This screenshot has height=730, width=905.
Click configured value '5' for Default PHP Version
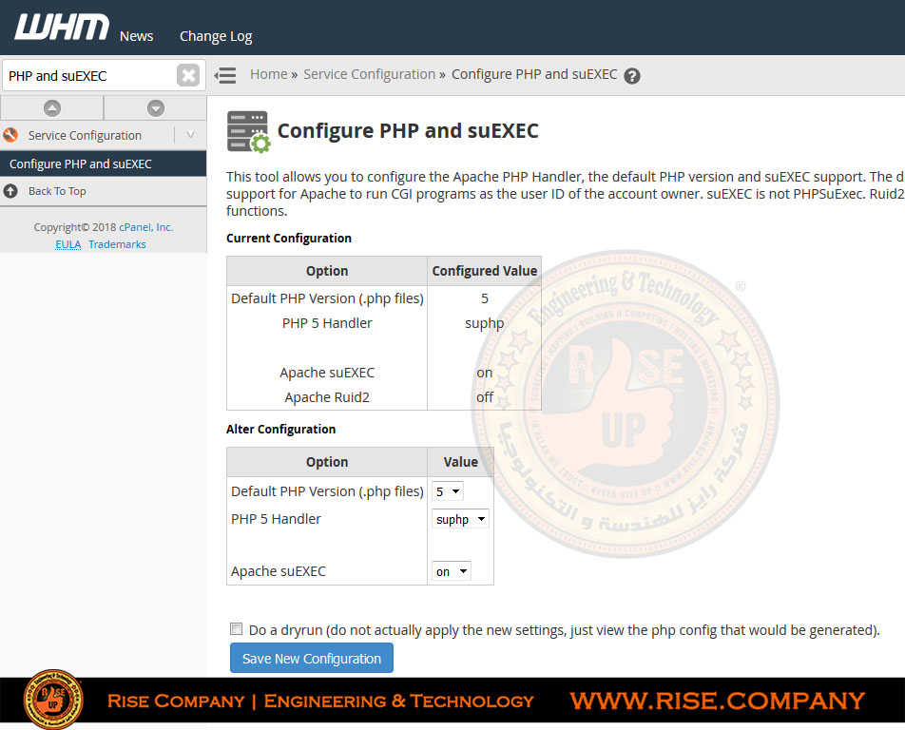tap(484, 298)
